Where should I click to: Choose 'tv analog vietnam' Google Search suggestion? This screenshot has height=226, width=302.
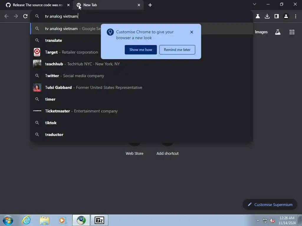[x=142, y=29]
